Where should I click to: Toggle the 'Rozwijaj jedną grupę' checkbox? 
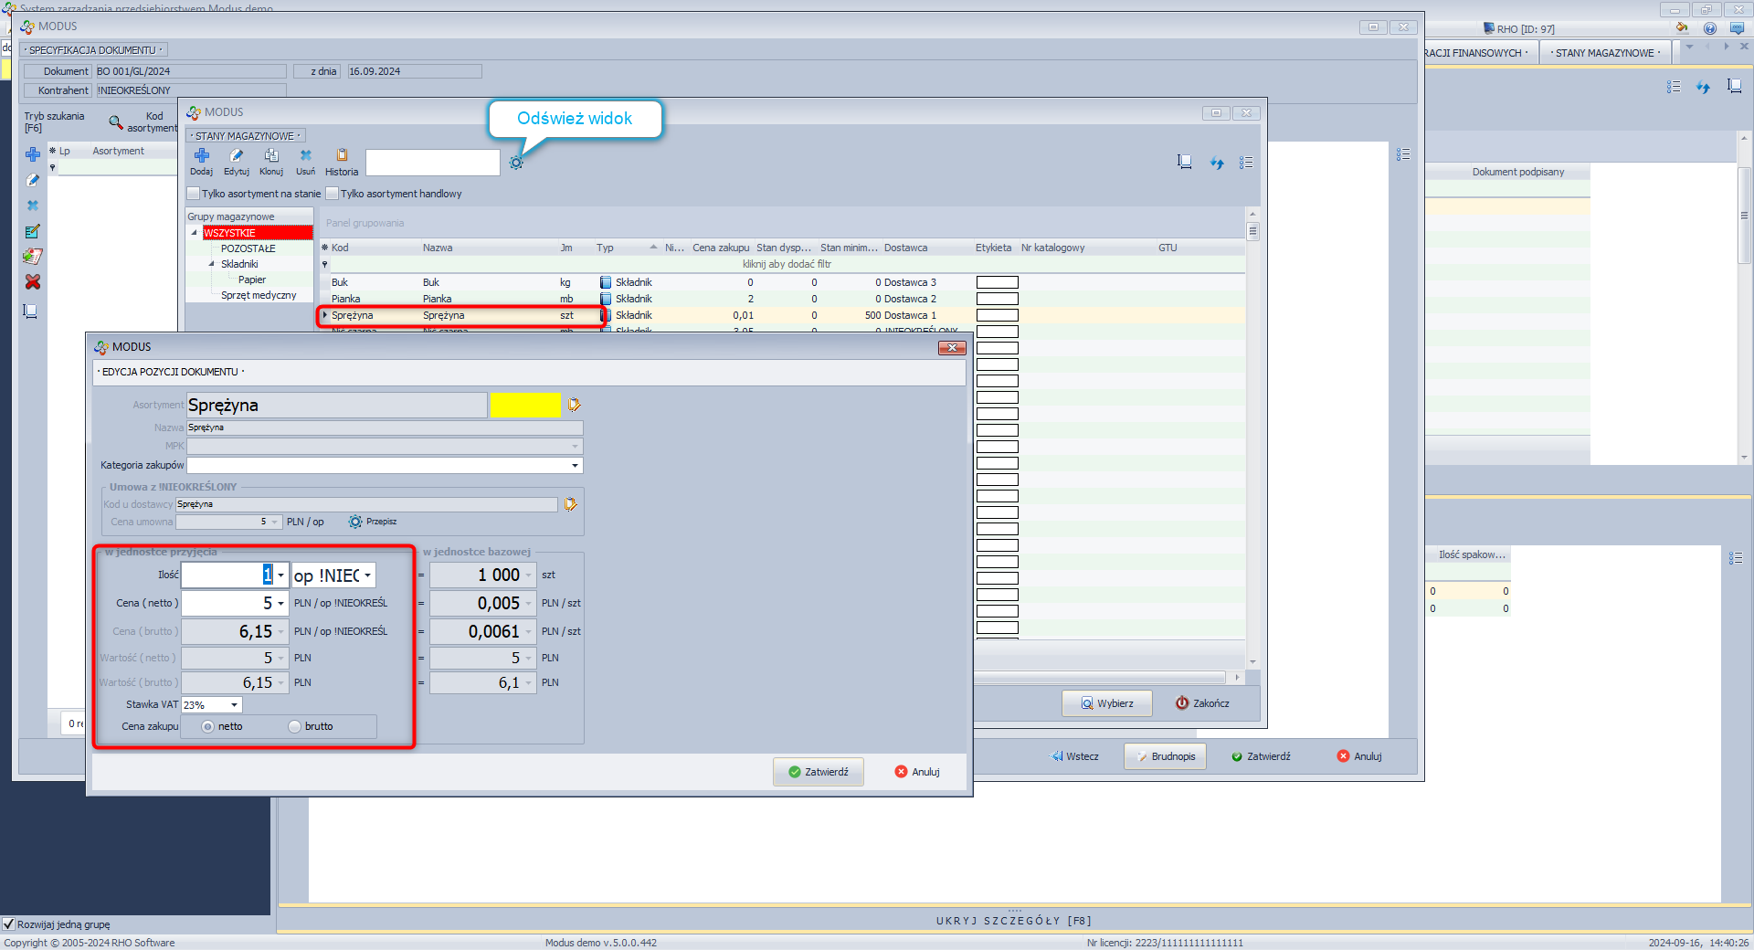point(9,924)
